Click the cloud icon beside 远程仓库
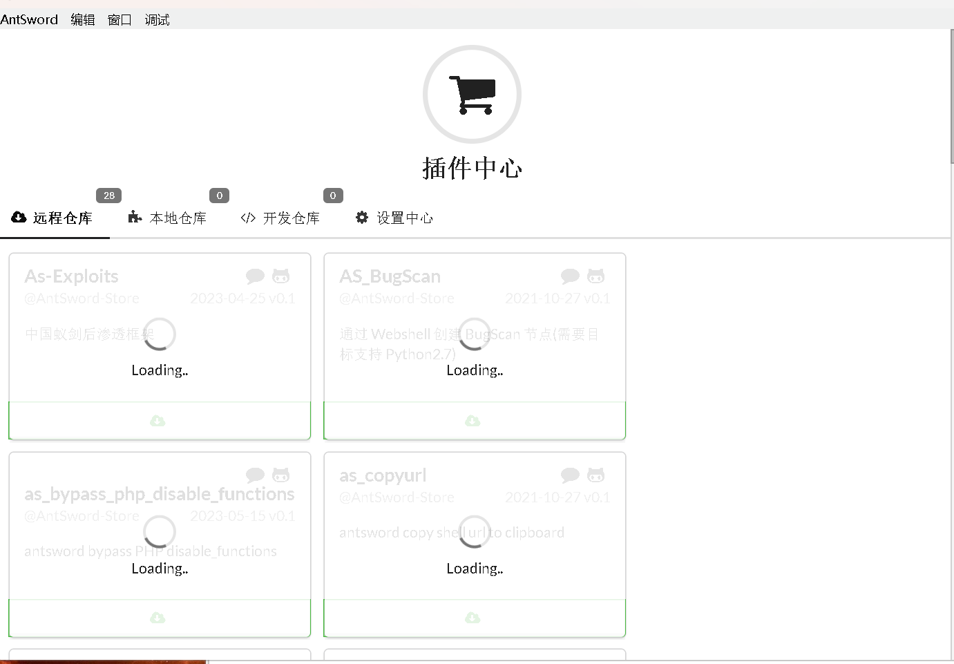954x664 pixels. coord(18,217)
